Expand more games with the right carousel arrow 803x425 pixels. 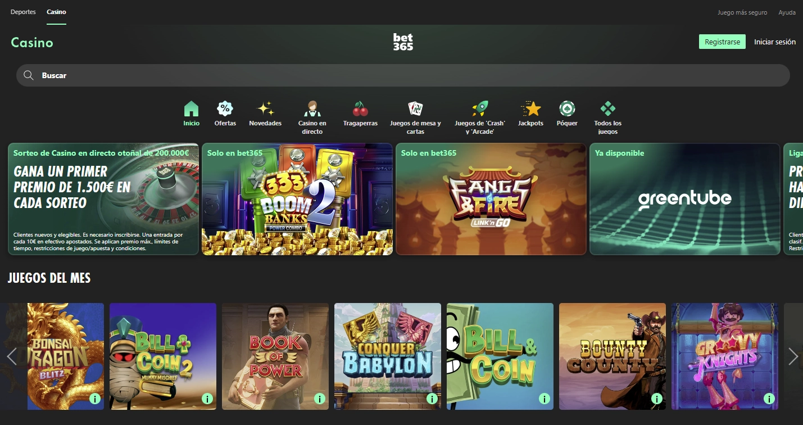pyautogui.click(x=793, y=356)
